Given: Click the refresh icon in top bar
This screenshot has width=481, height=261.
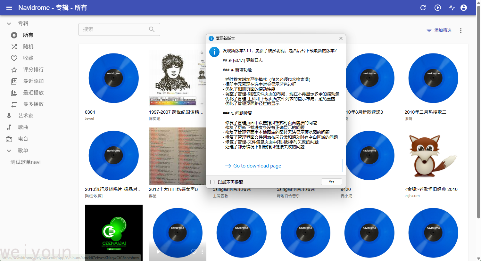Looking at the screenshot, I should (x=423, y=8).
